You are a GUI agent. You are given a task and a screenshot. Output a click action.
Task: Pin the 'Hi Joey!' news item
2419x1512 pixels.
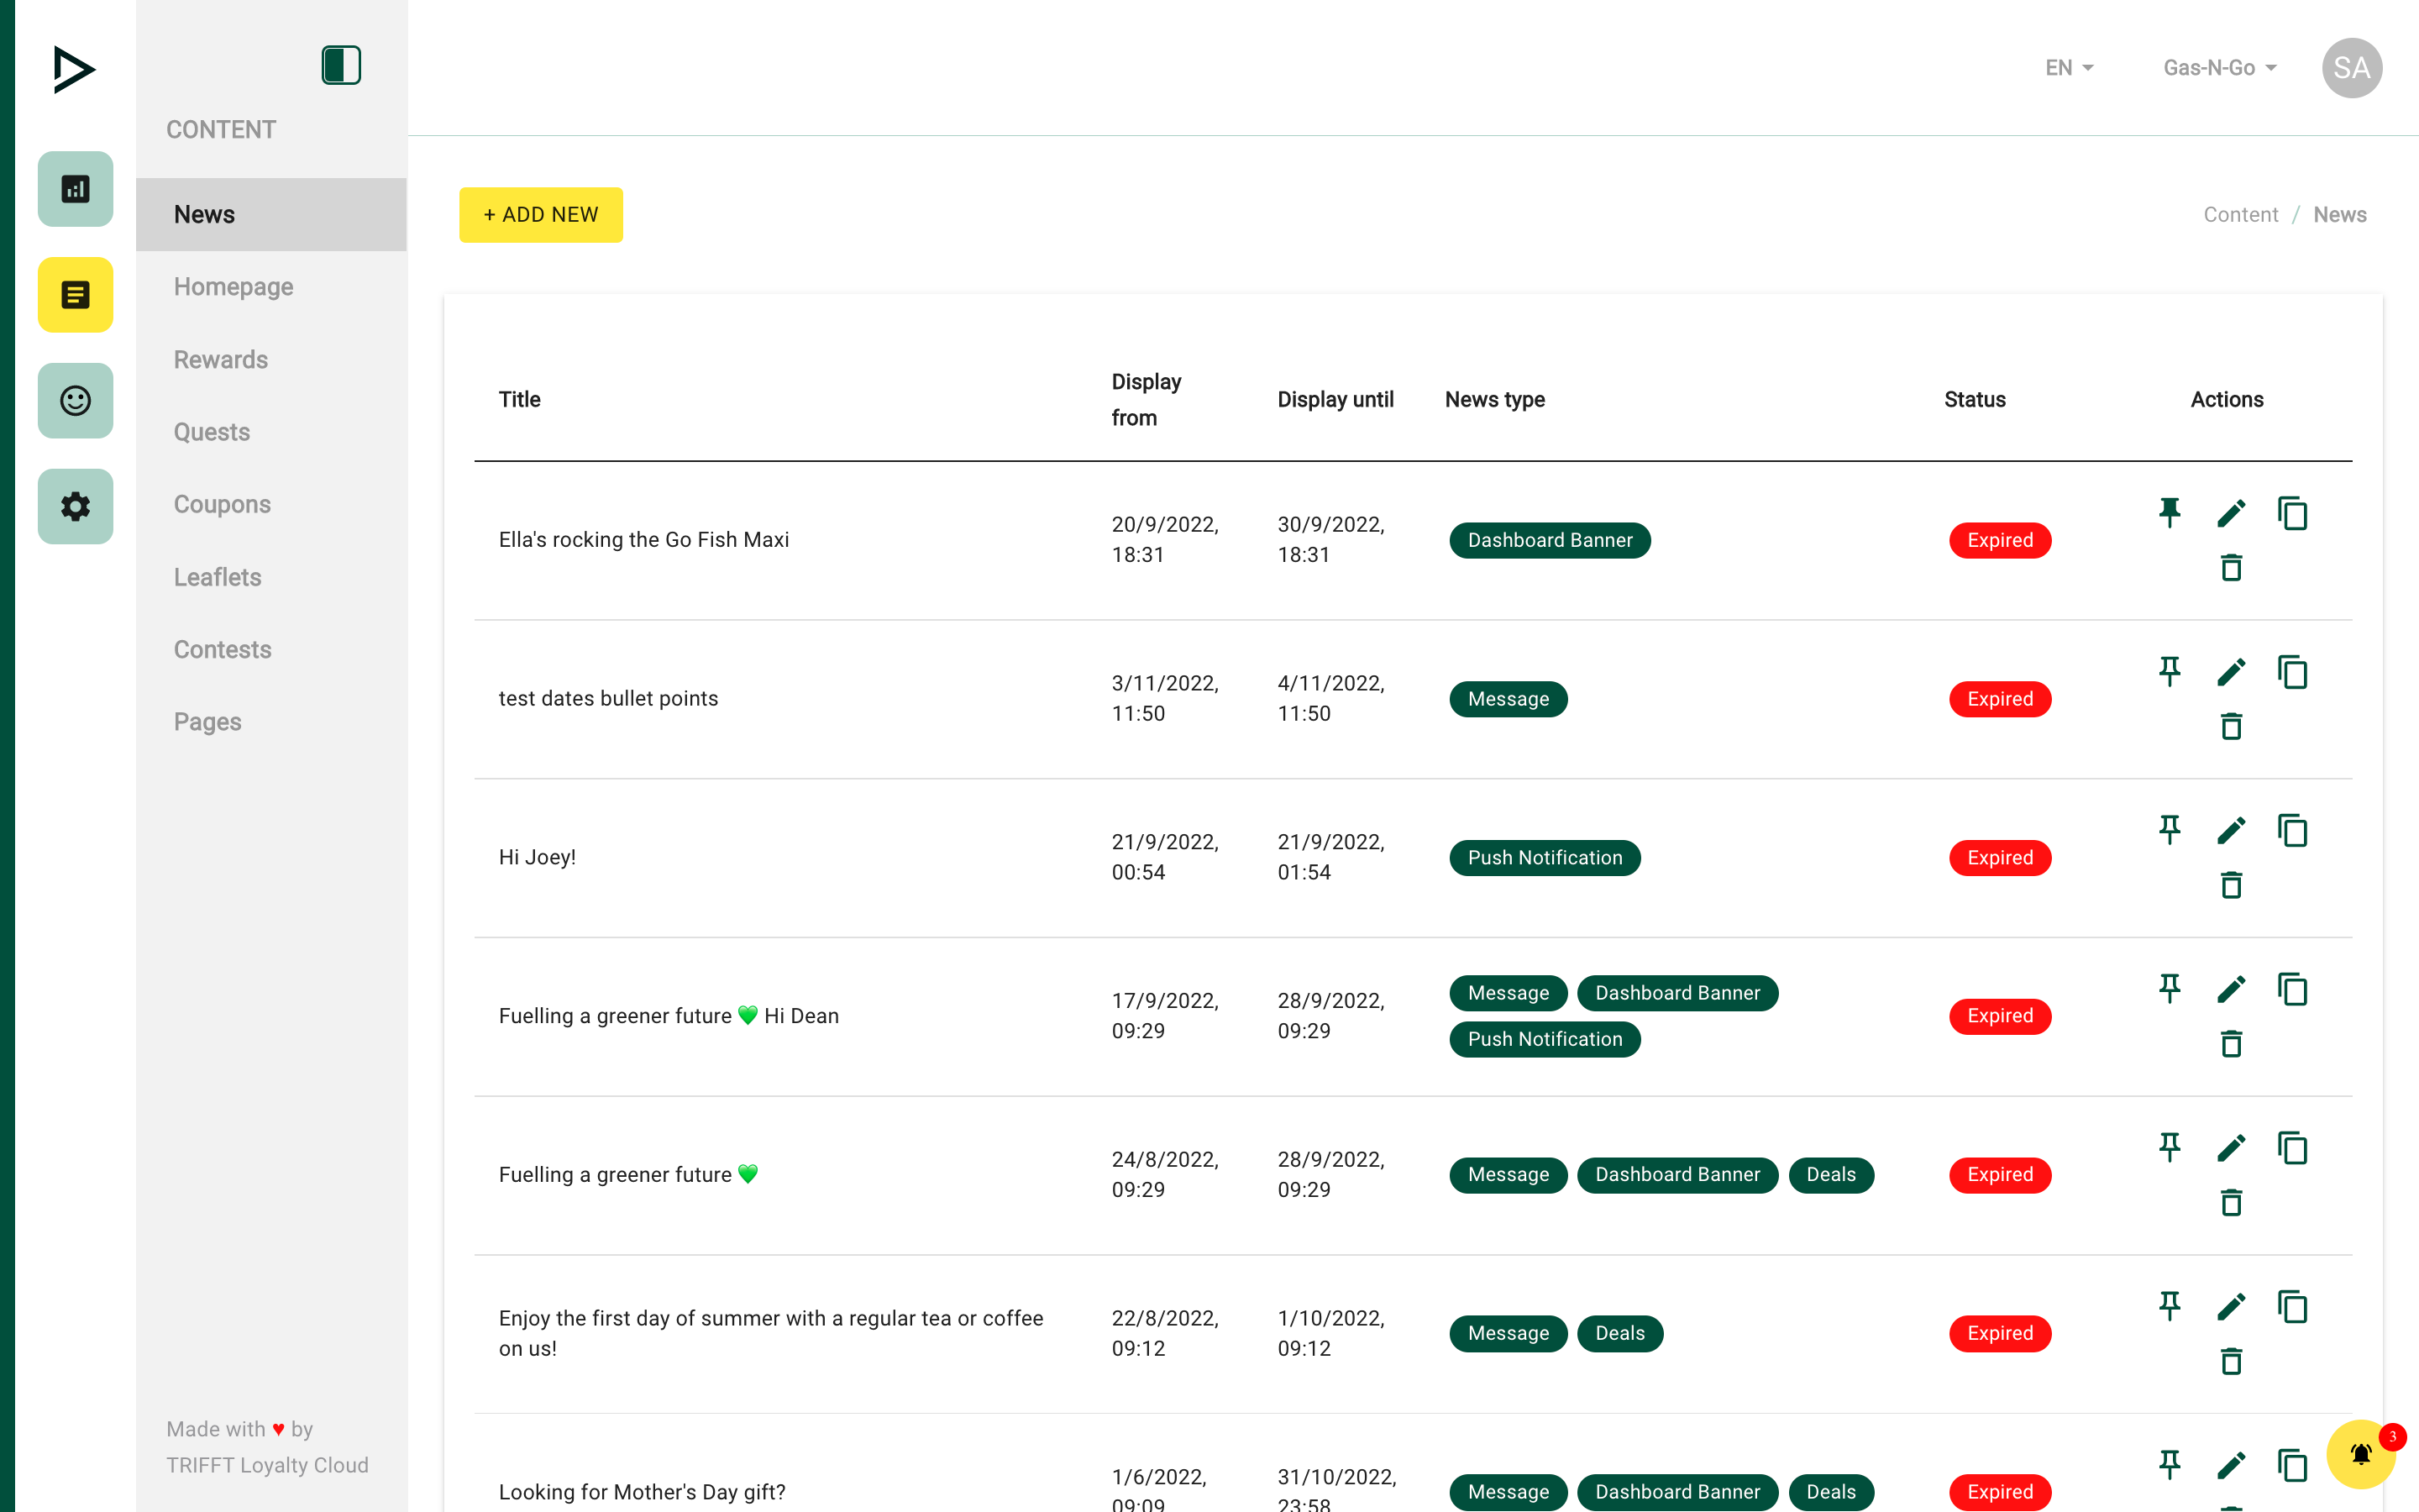click(2169, 830)
